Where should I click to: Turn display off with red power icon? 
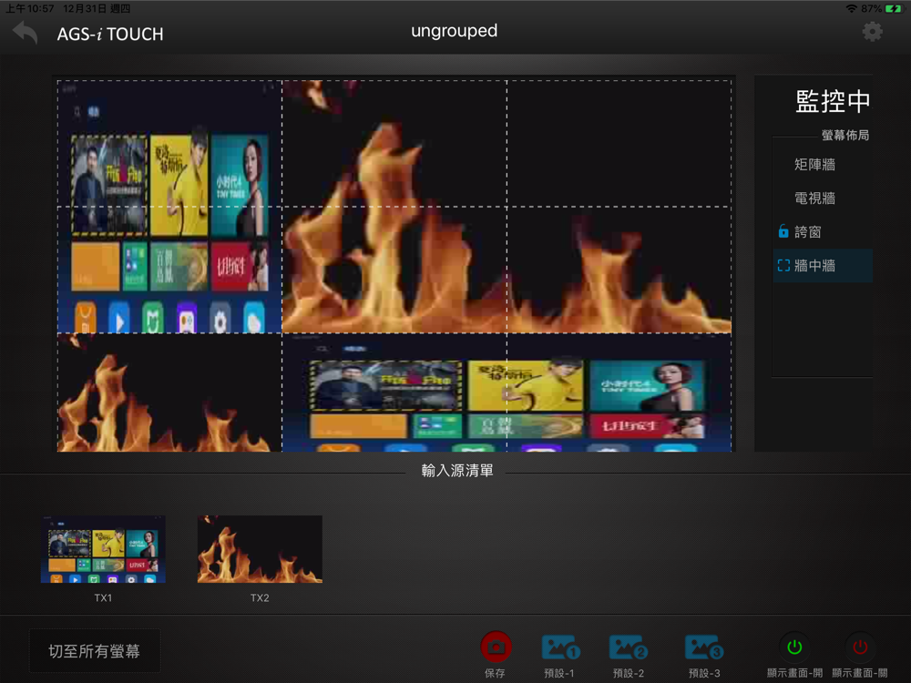(860, 647)
